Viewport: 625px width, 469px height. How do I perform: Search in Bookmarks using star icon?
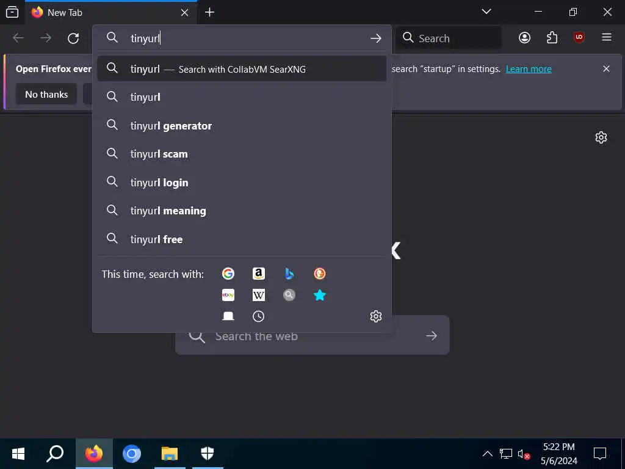tap(320, 295)
